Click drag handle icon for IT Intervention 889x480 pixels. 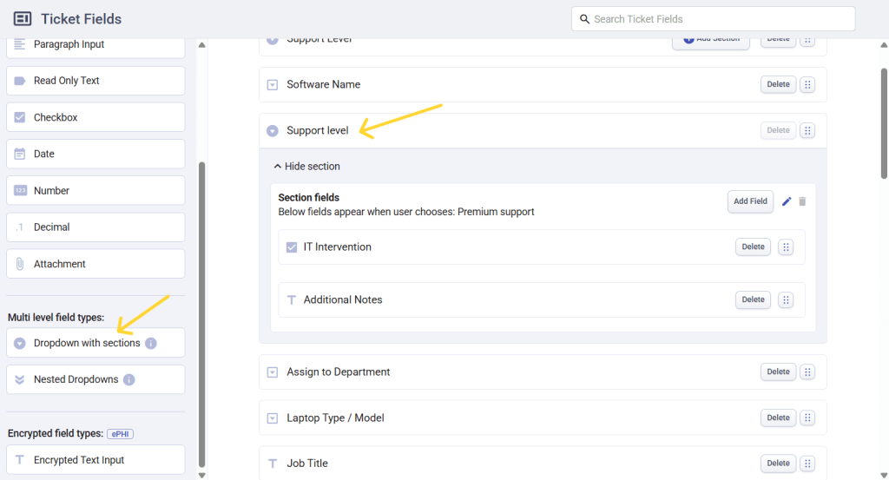(x=786, y=247)
